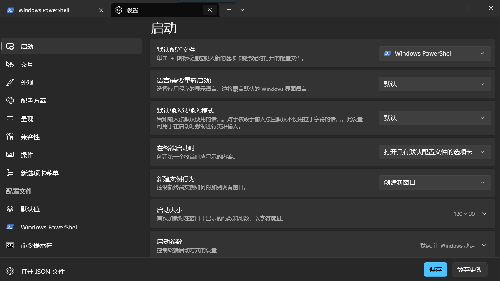Open the 新选项卡菜单 settings page
Viewport: 500px width, 281px height.
pos(40,173)
